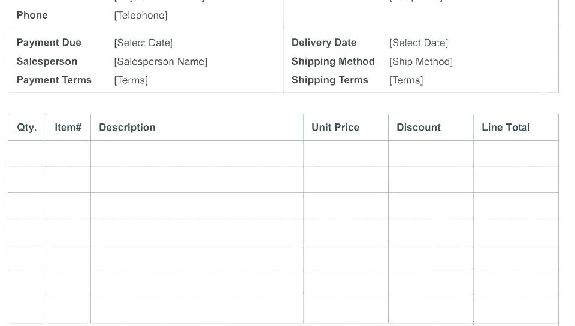
Task: Select the first row Unit Price cell
Action: (x=346, y=153)
